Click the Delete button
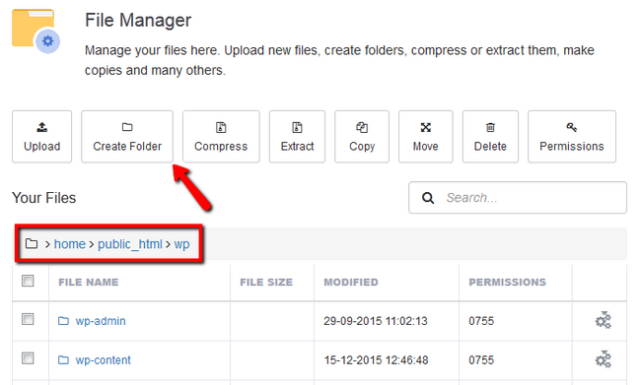This screenshot has height=385, width=641. [490, 136]
